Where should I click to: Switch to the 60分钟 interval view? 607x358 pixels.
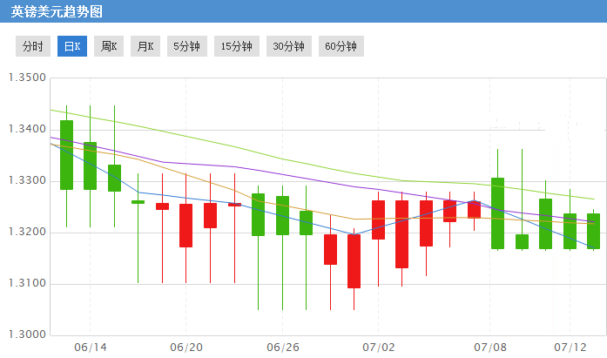tap(341, 46)
